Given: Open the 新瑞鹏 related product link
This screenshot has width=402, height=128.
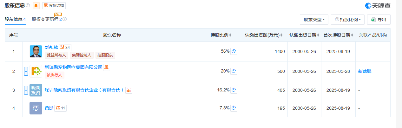Looking at the screenshot, I should (x=365, y=71).
